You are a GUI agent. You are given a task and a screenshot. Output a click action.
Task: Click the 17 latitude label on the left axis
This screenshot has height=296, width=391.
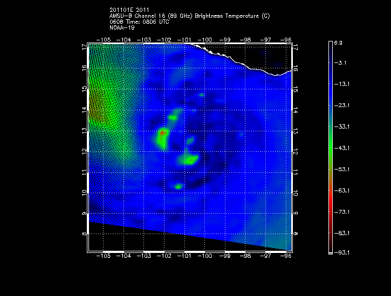coord(84,47)
